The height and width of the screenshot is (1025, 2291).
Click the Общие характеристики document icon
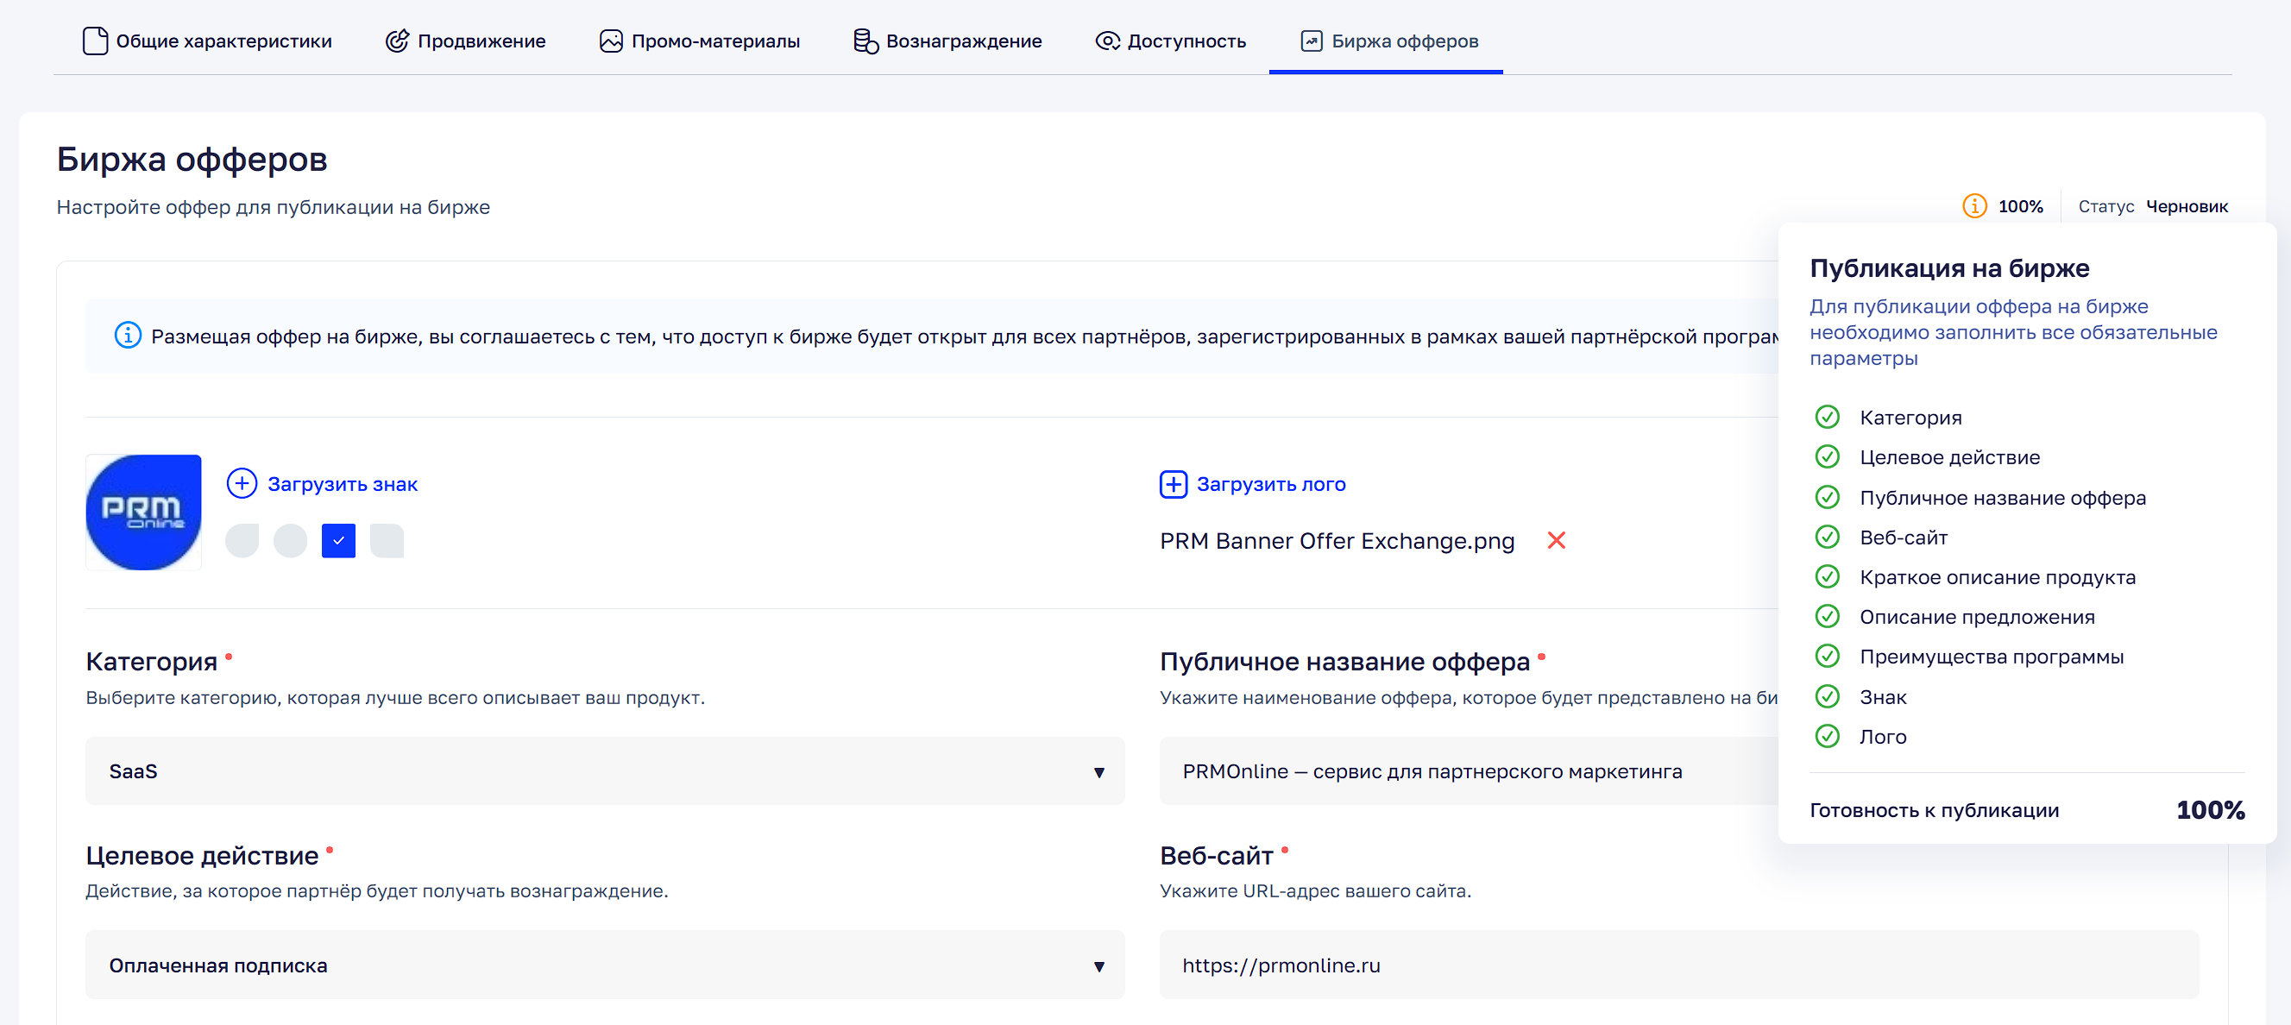pyautogui.click(x=94, y=41)
